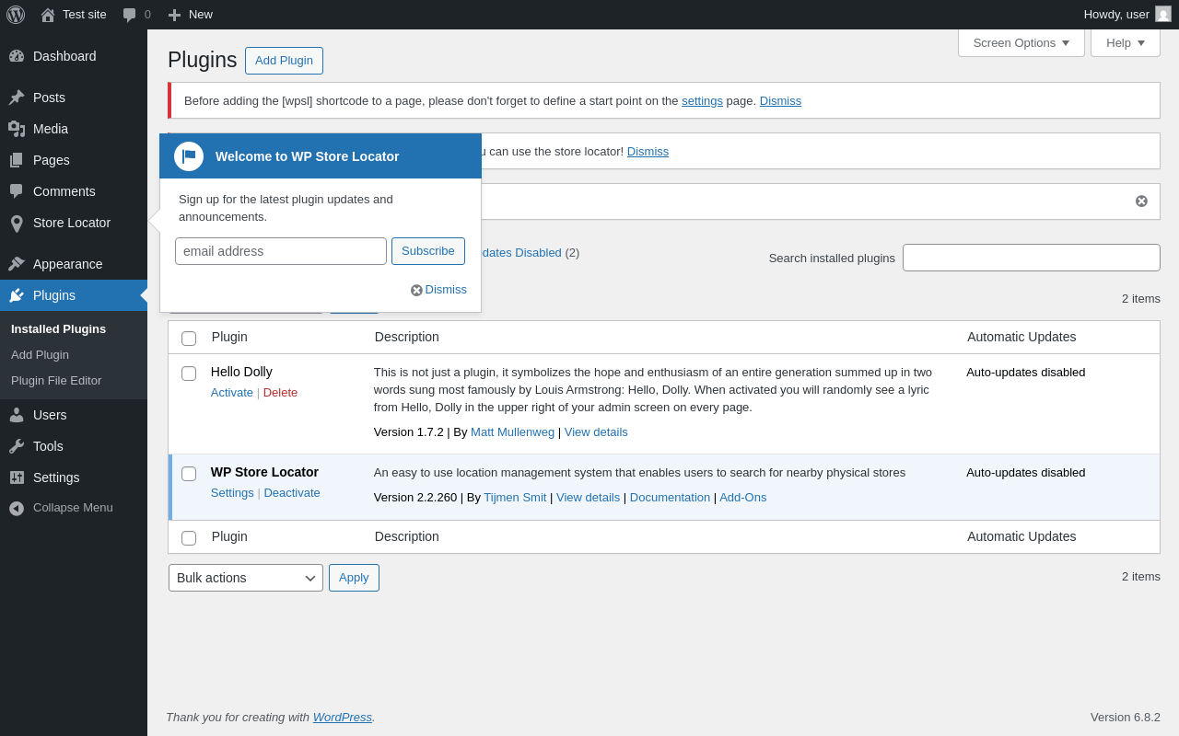Dismiss the [wpsl] shortcode notice
This screenshot has width=1179, height=736.
tap(780, 100)
